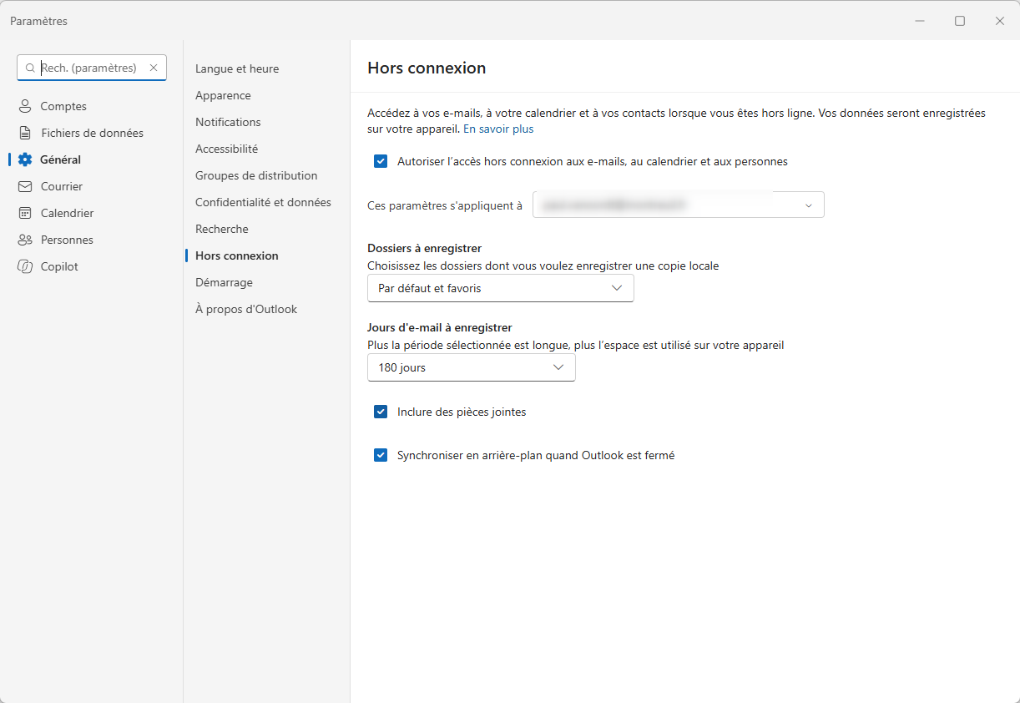Select Notifications in the submenu
The height and width of the screenshot is (703, 1020).
tap(228, 122)
